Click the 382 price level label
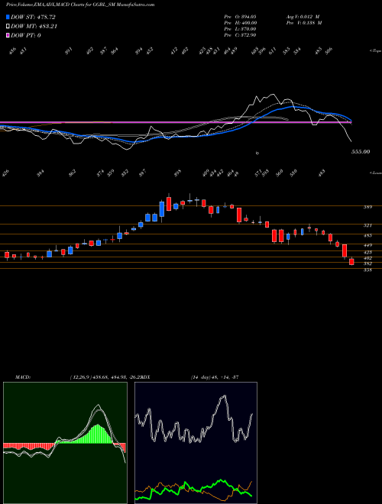The height and width of the screenshot is (504, 382). pos(367,264)
